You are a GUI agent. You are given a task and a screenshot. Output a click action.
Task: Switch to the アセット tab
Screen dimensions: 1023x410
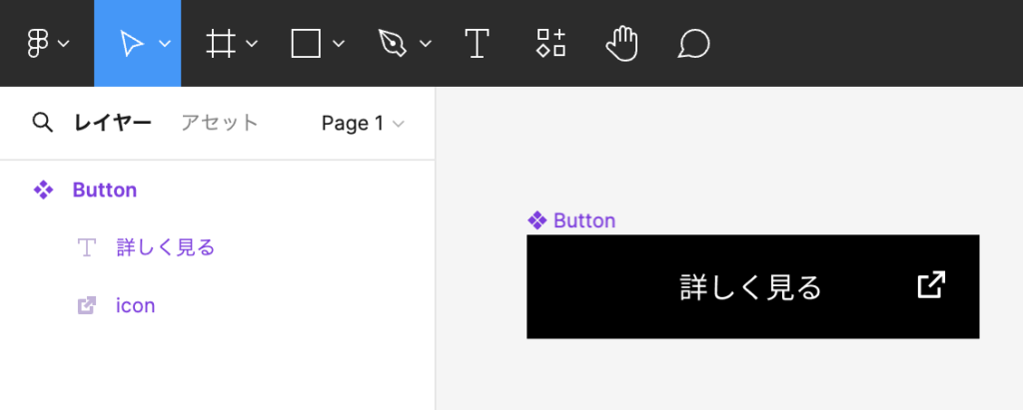click(x=220, y=123)
